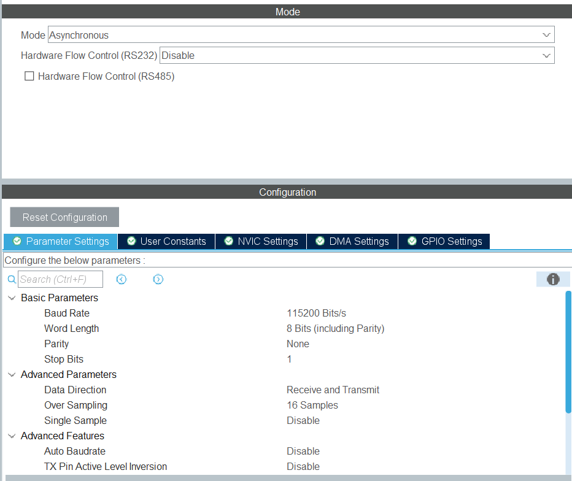The image size is (572, 481).
Task: Switch to Parameter Settings tab
Action: [61, 241]
